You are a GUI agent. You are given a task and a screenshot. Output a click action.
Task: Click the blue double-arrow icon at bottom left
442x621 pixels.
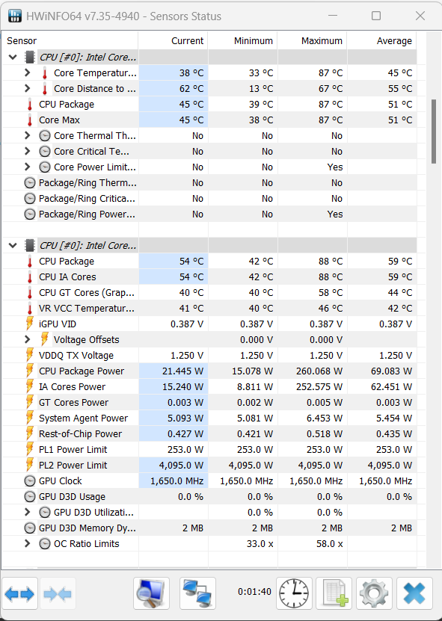[x=19, y=593]
